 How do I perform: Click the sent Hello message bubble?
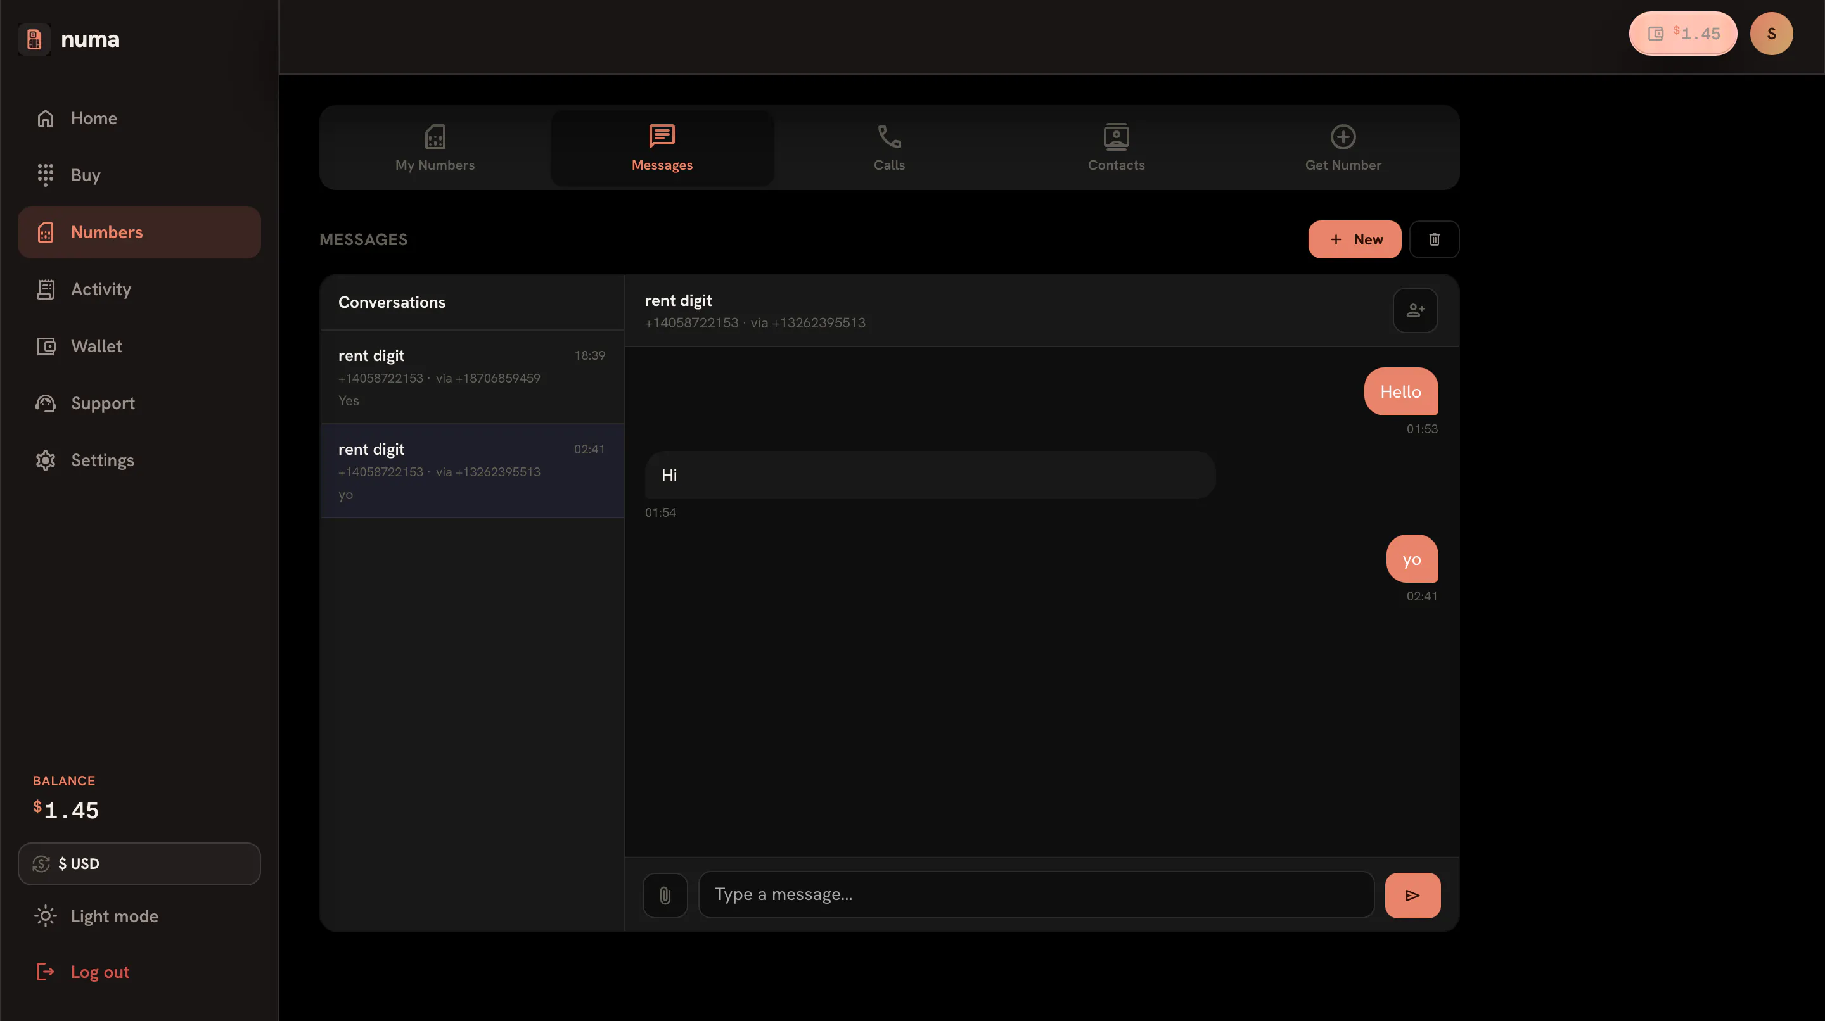point(1400,391)
